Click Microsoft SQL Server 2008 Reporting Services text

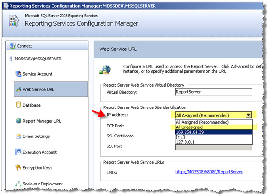[x=61, y=16]
